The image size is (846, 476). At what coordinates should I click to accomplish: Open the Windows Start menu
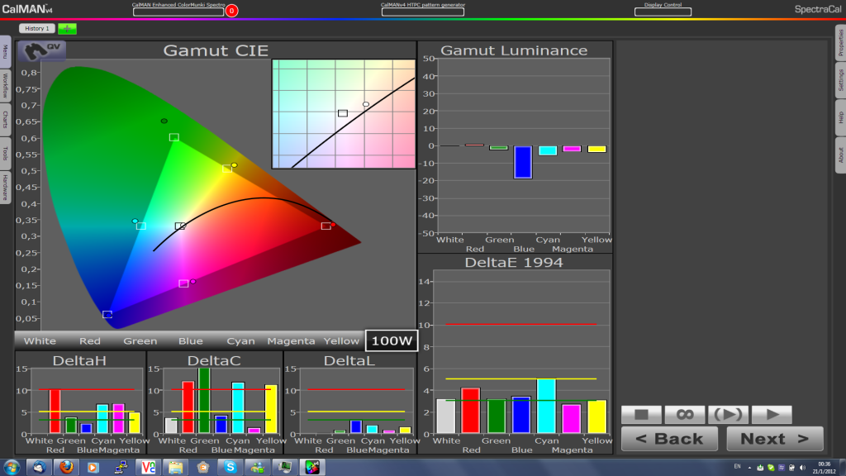tap(12, 468)
